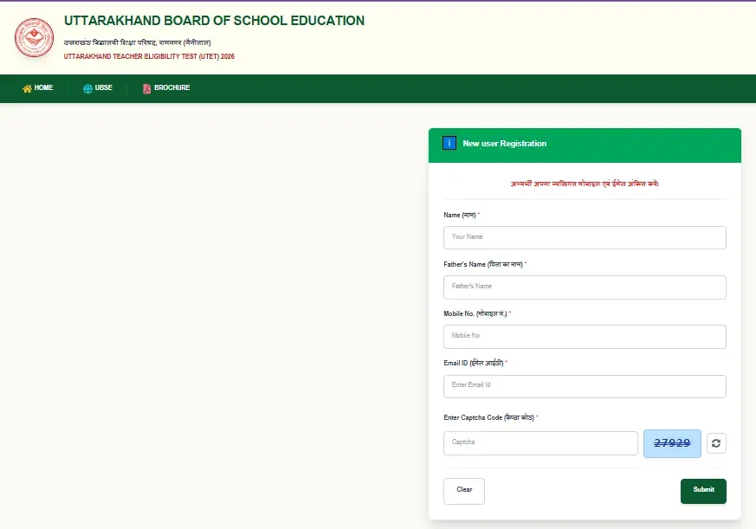
Task: Click the Email ID field label
Action: click(x=474, y=363)
